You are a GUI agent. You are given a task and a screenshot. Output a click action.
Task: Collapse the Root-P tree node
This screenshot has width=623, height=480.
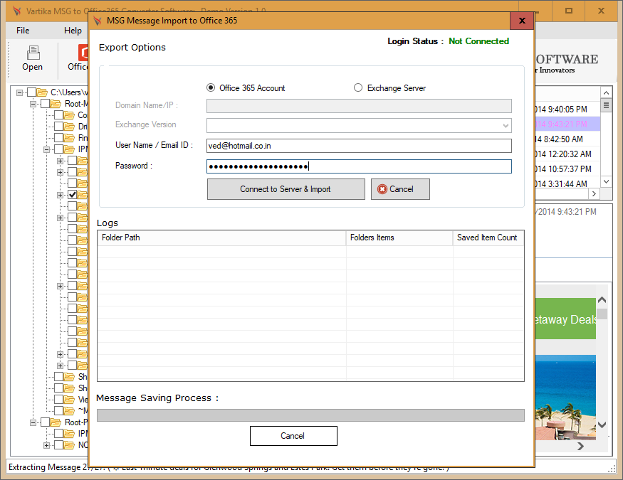point(33,422)
